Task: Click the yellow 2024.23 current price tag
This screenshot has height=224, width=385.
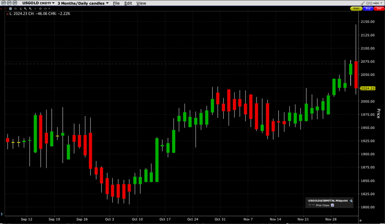Action: [x=367, y=88]
